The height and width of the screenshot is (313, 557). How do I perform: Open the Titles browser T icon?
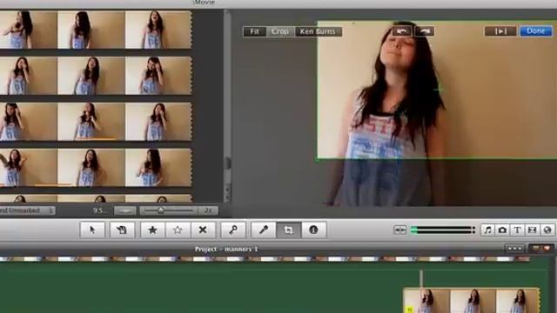pyautogui.click(x=517, y=230)
